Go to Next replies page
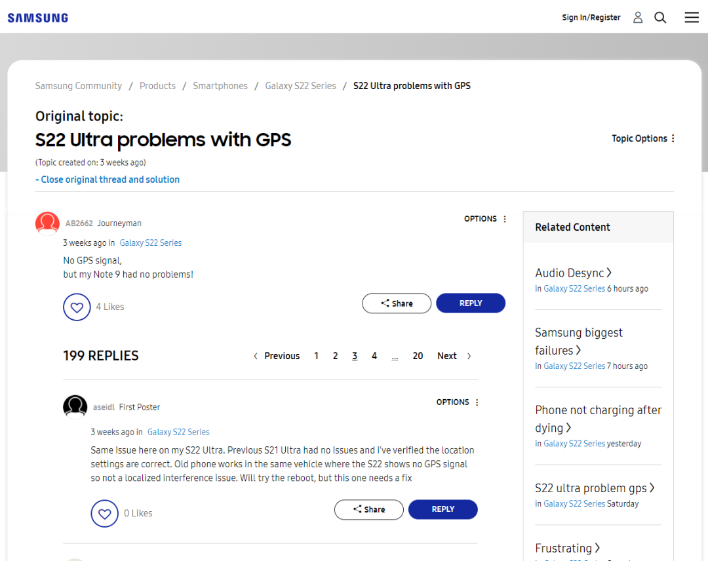Viewport: 708px width, 561px height. click(x=446, y=356)
